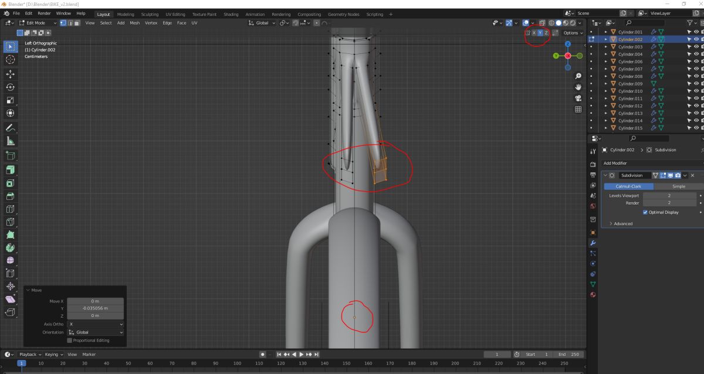Switch to Sculpting workspace tab
The height and width of the screenshot is (374, 704).
[x=150, y=14]
